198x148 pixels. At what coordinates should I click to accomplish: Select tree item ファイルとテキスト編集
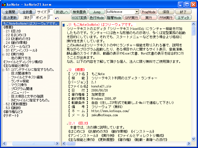coord(27,77)
